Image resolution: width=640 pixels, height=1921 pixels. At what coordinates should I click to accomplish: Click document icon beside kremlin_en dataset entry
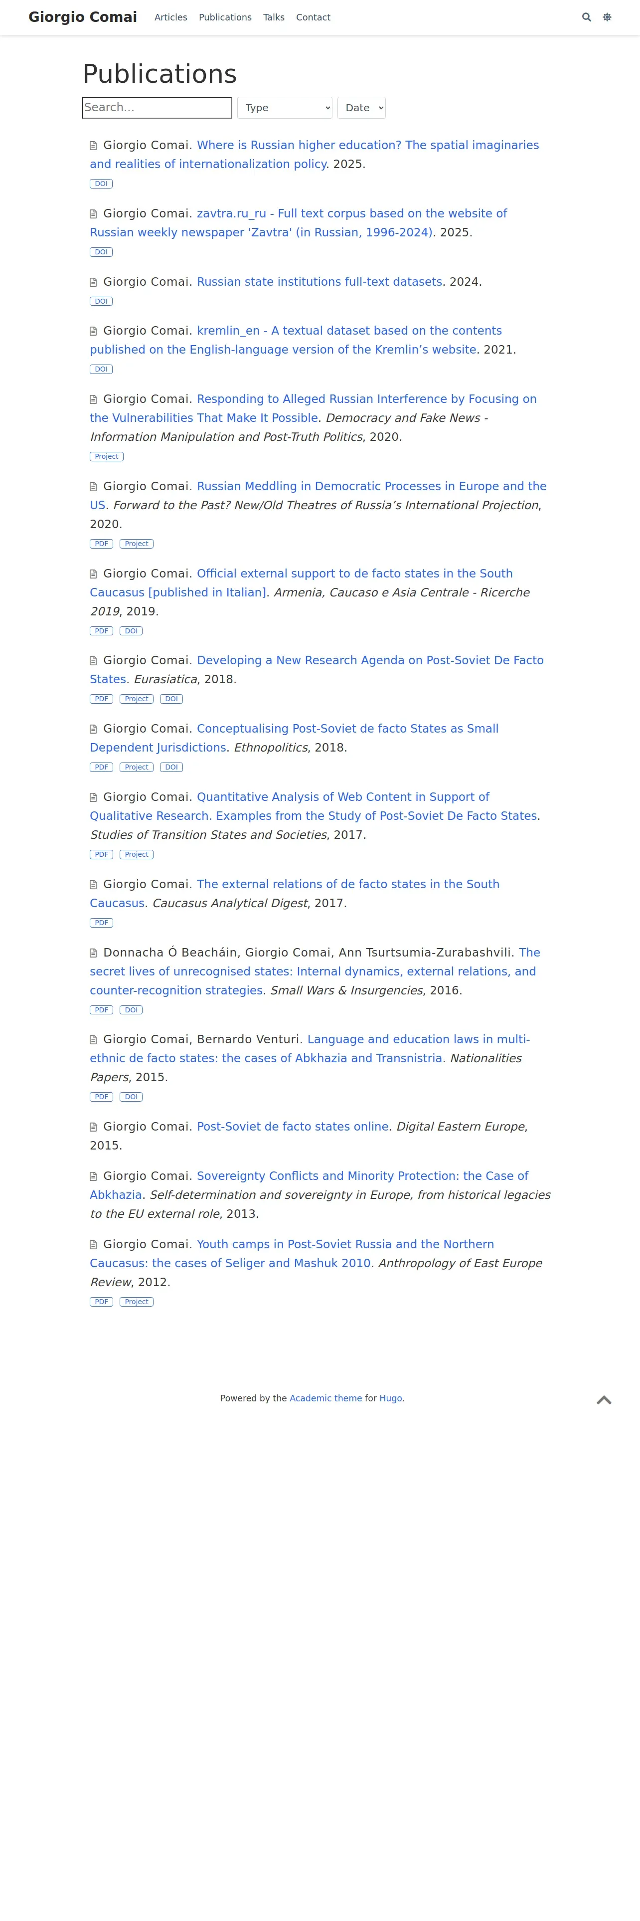click(x=93, y=331)
